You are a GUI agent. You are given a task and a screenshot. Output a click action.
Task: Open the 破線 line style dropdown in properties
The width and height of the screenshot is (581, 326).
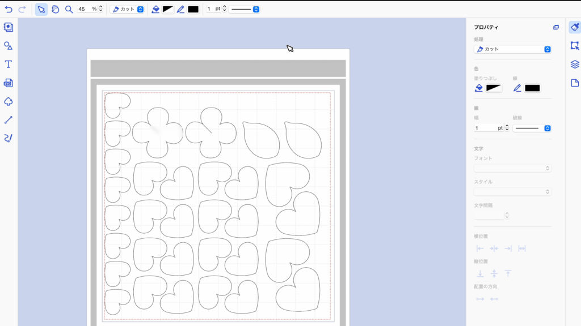coord(532,128)
